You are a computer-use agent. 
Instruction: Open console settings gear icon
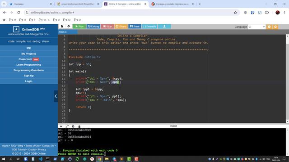tap(73, 126)
